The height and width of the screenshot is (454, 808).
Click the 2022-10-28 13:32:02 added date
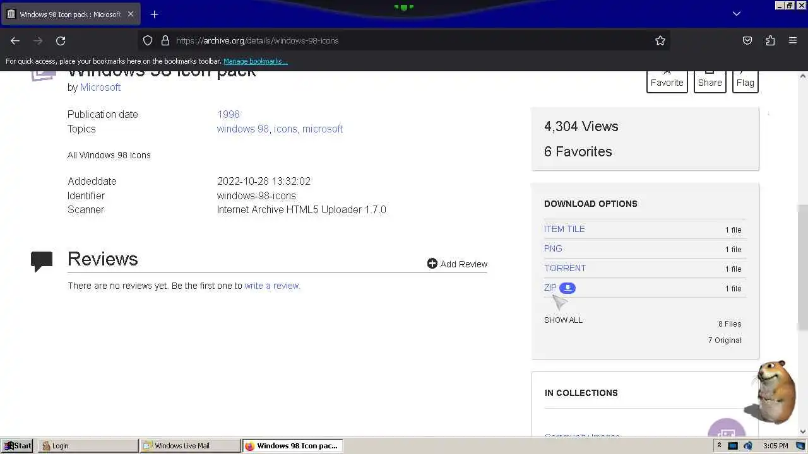coord(264,181)
